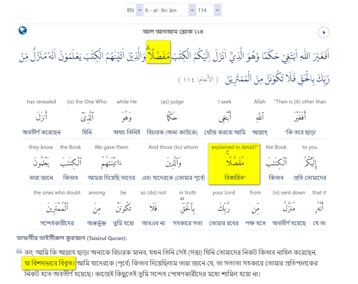This screenshot has width=358, height=284.
Task: Play the verse audio recitation
Action: [x=323, y=33]
